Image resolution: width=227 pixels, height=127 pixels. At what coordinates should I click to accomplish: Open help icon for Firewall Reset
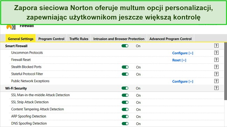[x=216, y=60]
